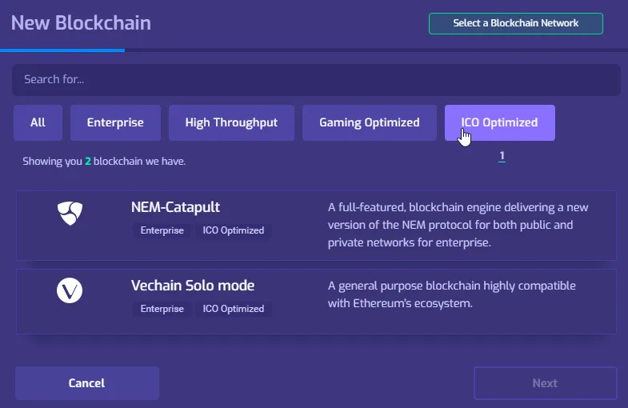
Task: Filter blockchains by Enterprise
Action: pyautogui.click(x=115, y=122)
